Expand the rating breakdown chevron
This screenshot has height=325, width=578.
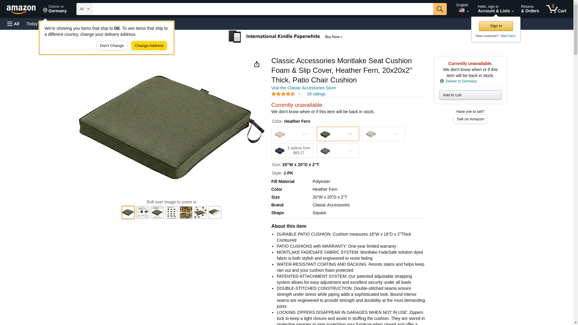299,94
